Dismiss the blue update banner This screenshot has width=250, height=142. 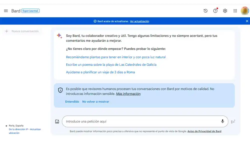pos(247,21)
